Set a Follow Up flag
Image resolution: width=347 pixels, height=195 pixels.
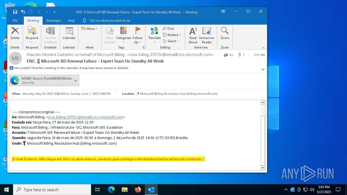coord(138,35)
